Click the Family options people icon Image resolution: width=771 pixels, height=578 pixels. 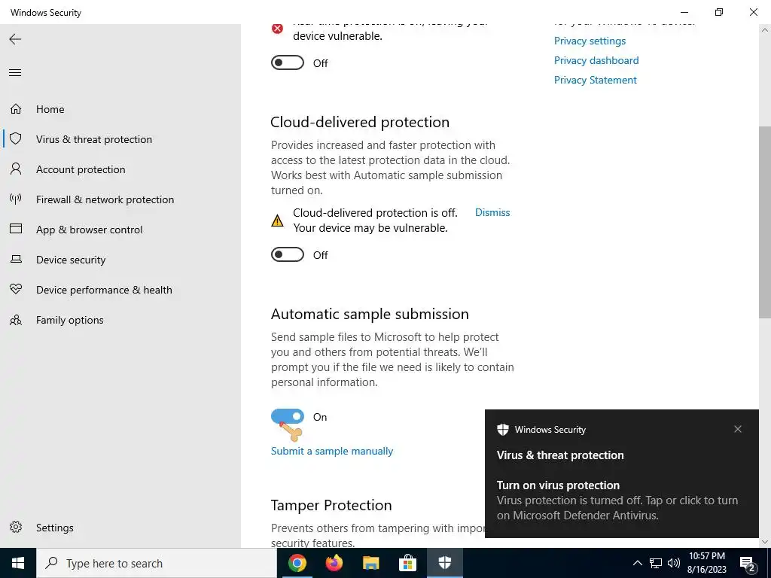coord(16,320)
